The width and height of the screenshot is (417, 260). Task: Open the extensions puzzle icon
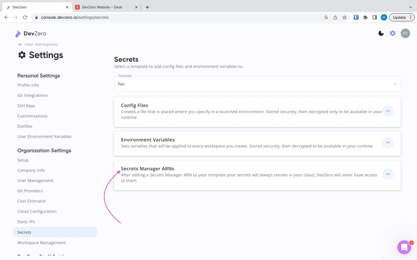[365, 17]
